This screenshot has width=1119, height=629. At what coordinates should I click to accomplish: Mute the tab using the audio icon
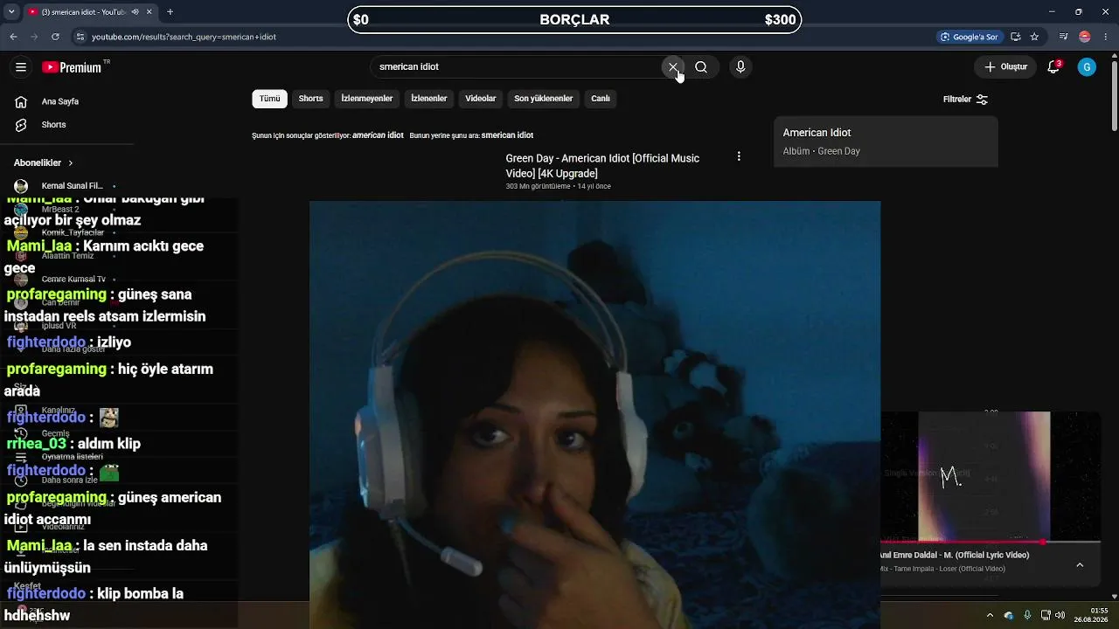point(135,12)
